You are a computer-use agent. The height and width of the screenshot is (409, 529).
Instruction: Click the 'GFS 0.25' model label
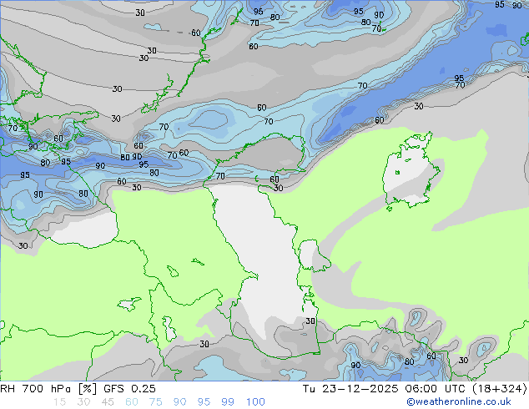129,389
